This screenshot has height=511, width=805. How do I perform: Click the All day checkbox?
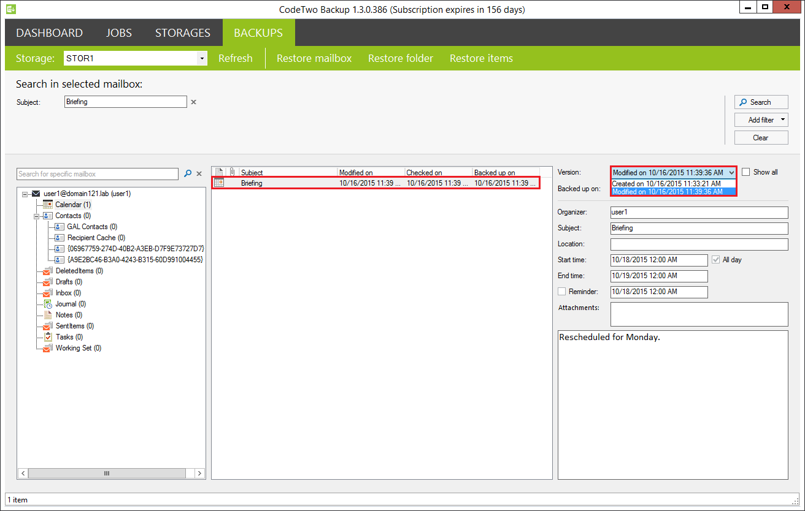715,259
